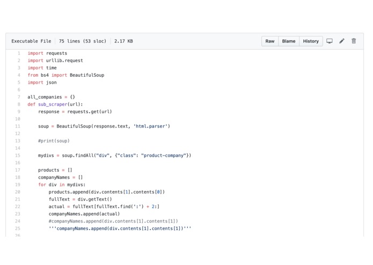
Task: Open file in desktop app icon
Action: (330, 41)
